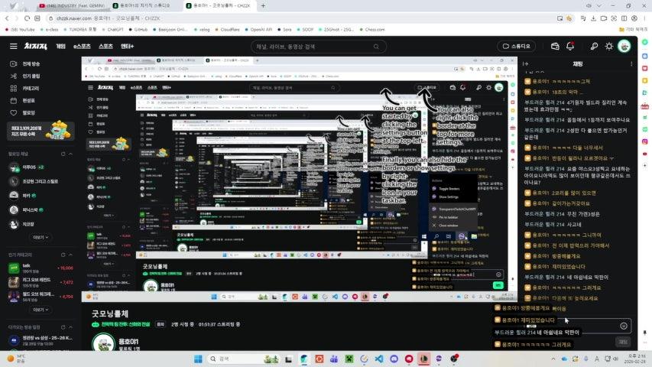652x367 pixels.
Task: Open Visual Studio Code from taskbar
Action: pyautogui.click(x=379, y=359)
